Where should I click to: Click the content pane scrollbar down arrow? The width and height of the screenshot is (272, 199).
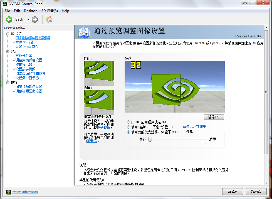point(266,183)
